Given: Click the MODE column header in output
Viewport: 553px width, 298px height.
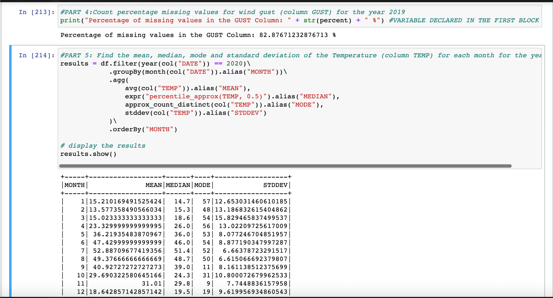Looking at the screenshot, I should tap(202, 185).
